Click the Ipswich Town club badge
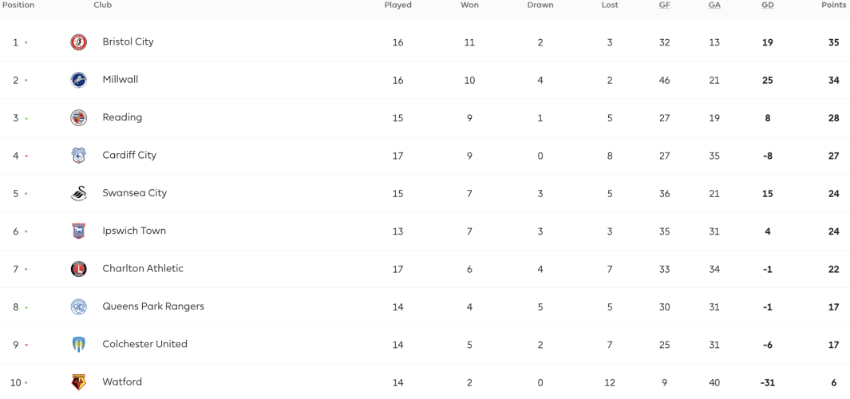 pyautogui.click(x=78, y=231)
